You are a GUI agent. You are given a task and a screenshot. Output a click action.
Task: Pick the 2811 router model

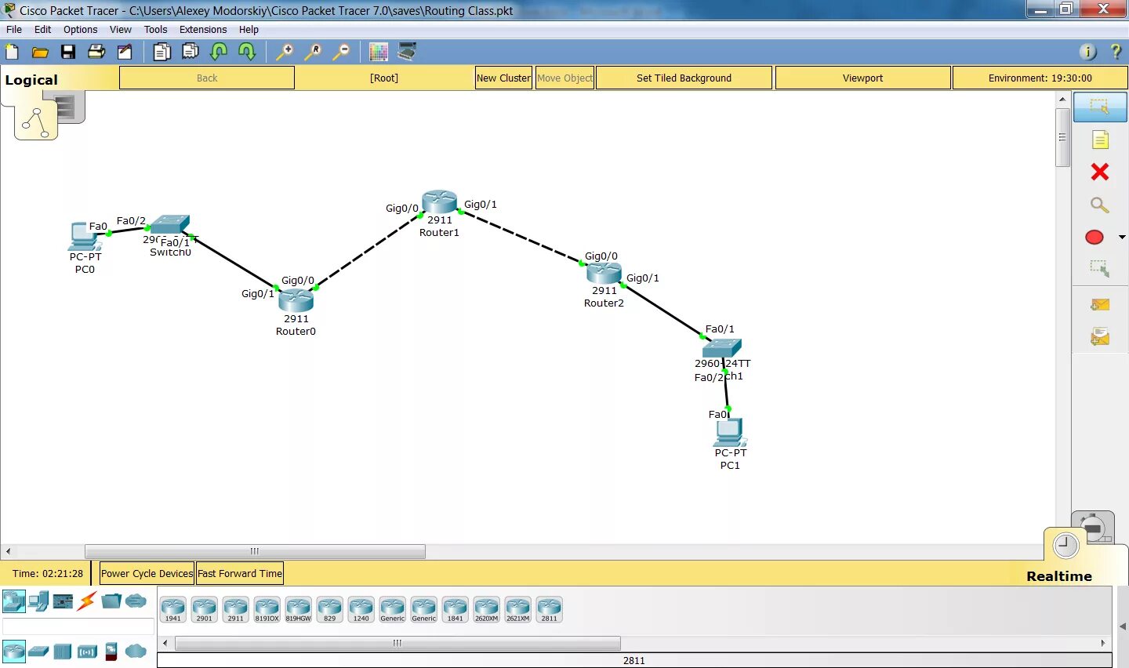549,609
